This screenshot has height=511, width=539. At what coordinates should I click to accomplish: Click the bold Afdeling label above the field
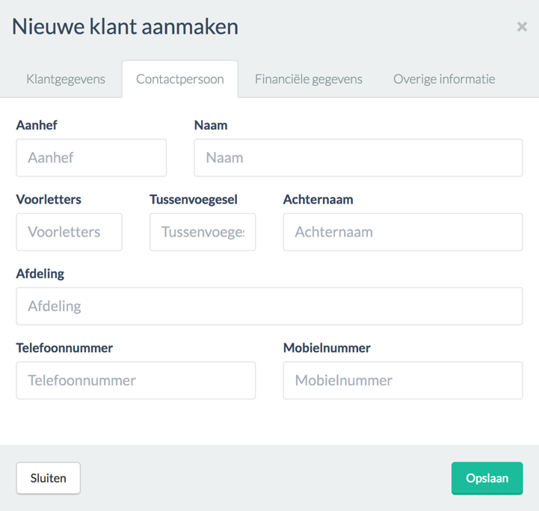40,274
